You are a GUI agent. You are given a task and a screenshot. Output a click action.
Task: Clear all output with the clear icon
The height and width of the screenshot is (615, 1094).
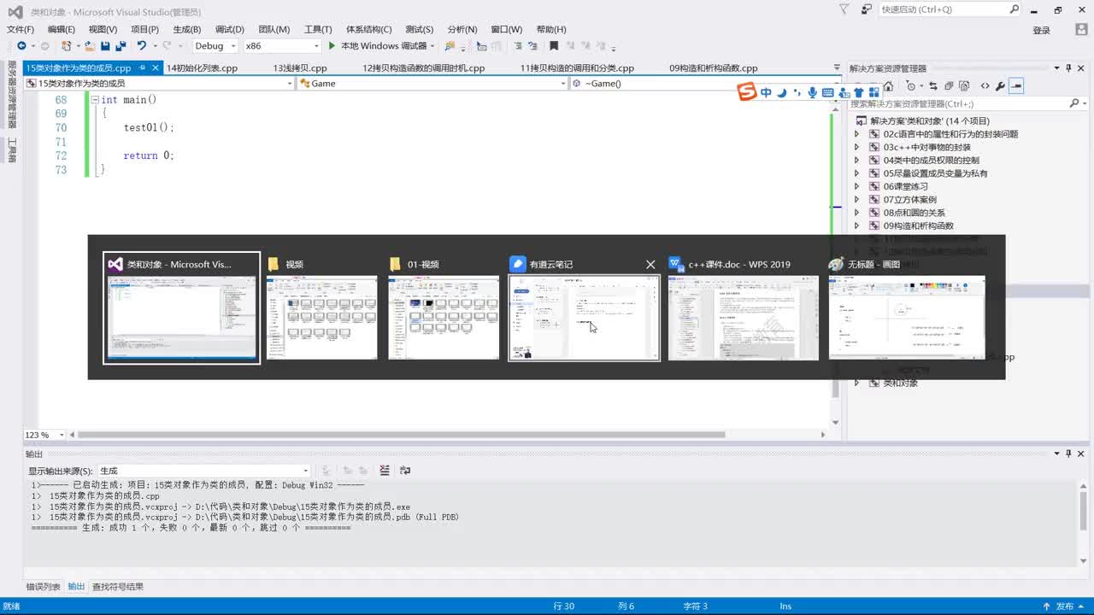click(x=385, y=471)
